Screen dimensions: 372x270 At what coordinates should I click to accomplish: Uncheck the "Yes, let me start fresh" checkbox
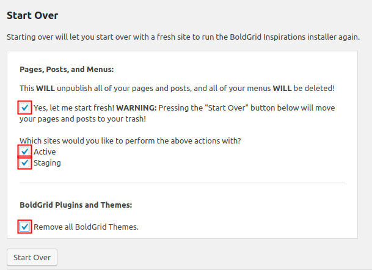click(x=25, y=108)
